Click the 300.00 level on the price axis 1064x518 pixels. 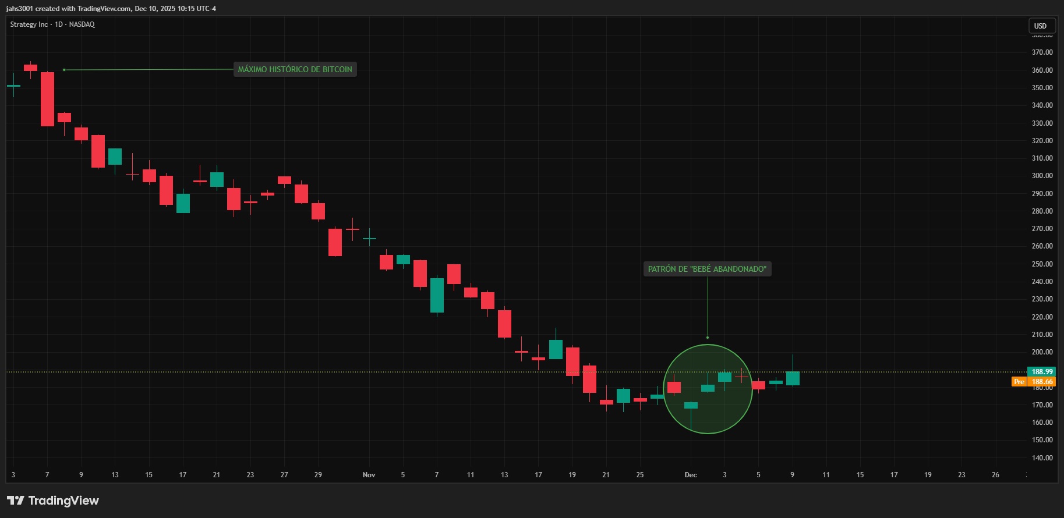pyautogui.click(x=1042, y=176)
